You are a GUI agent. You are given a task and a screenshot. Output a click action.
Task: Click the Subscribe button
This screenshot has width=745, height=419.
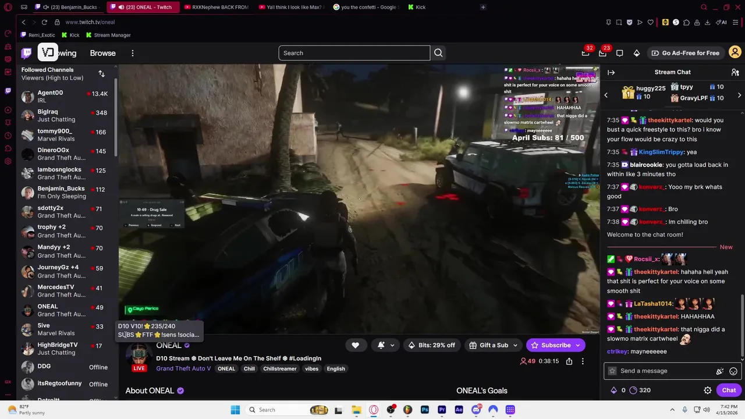click(550, 345)
